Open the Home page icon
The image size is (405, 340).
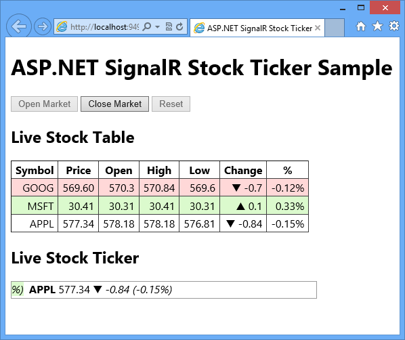(x=361, y=26)
